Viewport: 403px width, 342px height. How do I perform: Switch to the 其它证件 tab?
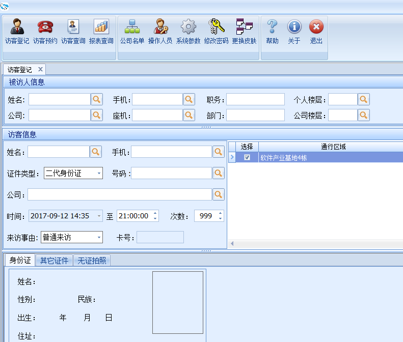tap(54, 261)
